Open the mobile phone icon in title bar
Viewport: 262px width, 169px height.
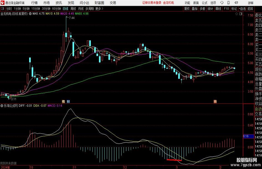[228, 3]
